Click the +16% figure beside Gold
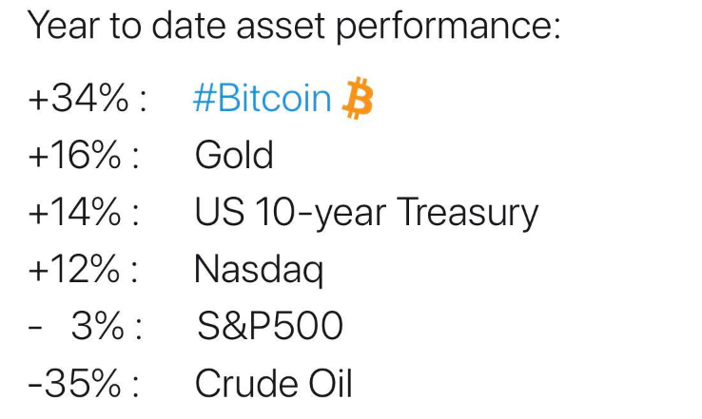The width and height of the screenshot is (702, 419). 75,155
